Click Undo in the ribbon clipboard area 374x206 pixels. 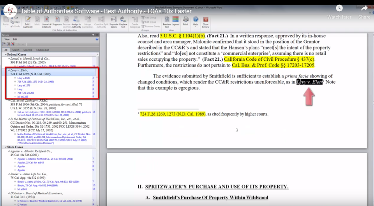tap(15, 26)
